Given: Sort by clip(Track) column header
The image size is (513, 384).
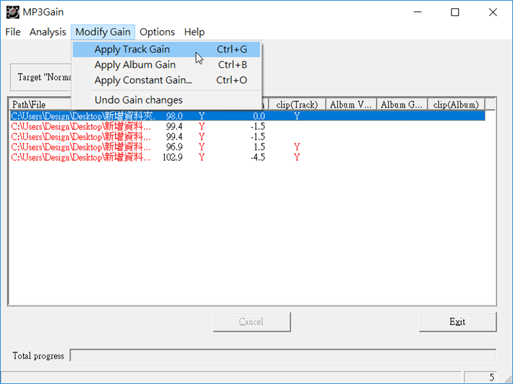Looking at the screenshot, I should click(x=297, y=104).
